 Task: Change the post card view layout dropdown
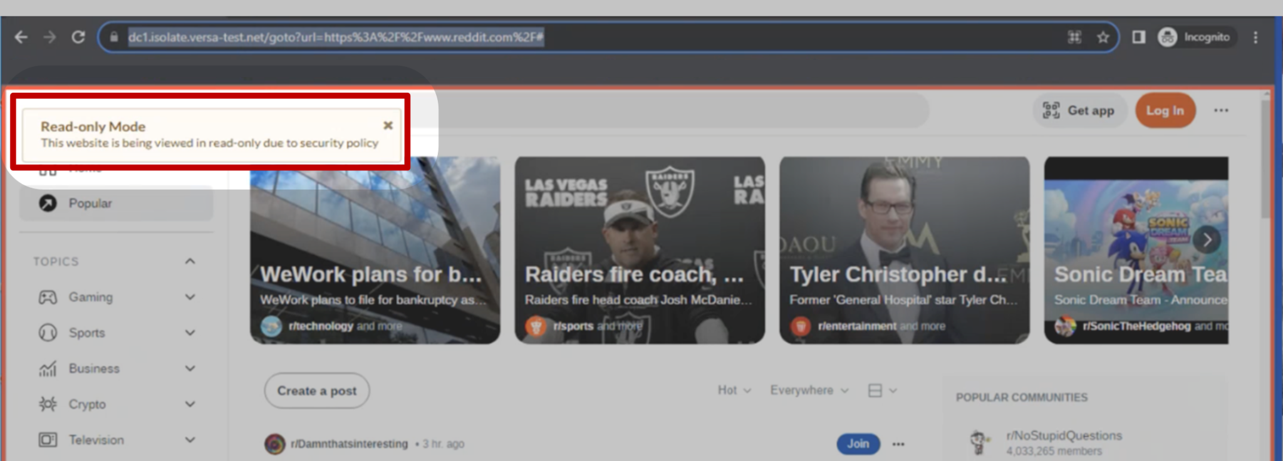click(882, 391)
